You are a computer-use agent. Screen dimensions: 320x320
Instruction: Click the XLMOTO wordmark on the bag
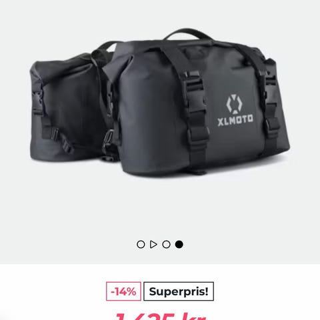tap(235, 120)
